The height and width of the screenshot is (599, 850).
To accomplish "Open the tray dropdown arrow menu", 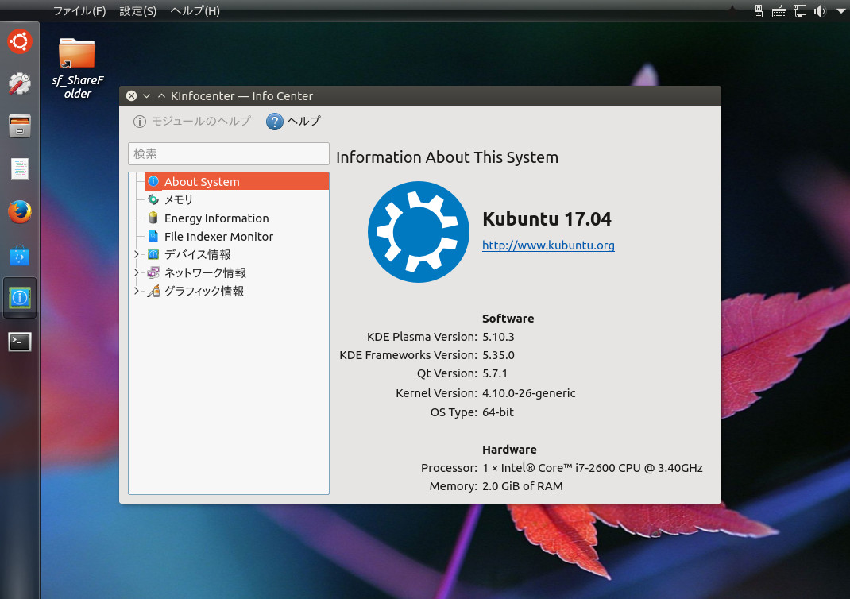I will click(840, 11).
